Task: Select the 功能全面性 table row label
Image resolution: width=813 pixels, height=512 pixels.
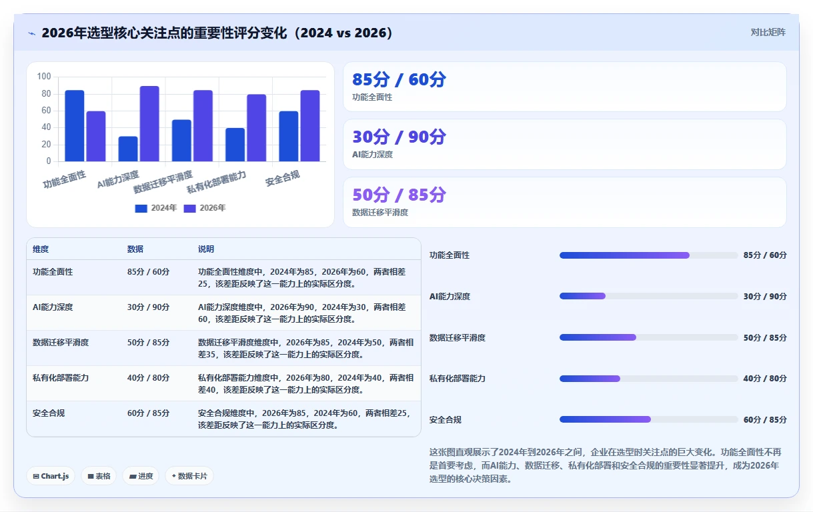Action: click(x=53, y=272)
